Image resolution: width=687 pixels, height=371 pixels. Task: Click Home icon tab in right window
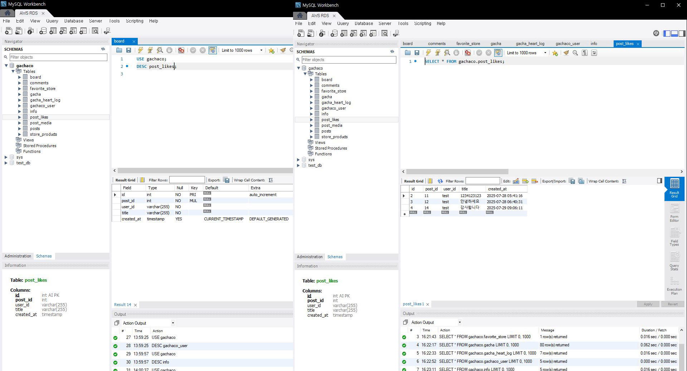300,16
